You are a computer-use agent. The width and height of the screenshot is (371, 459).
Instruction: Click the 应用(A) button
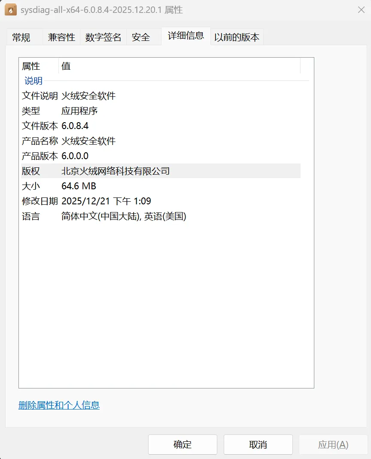tap(333, 444)
